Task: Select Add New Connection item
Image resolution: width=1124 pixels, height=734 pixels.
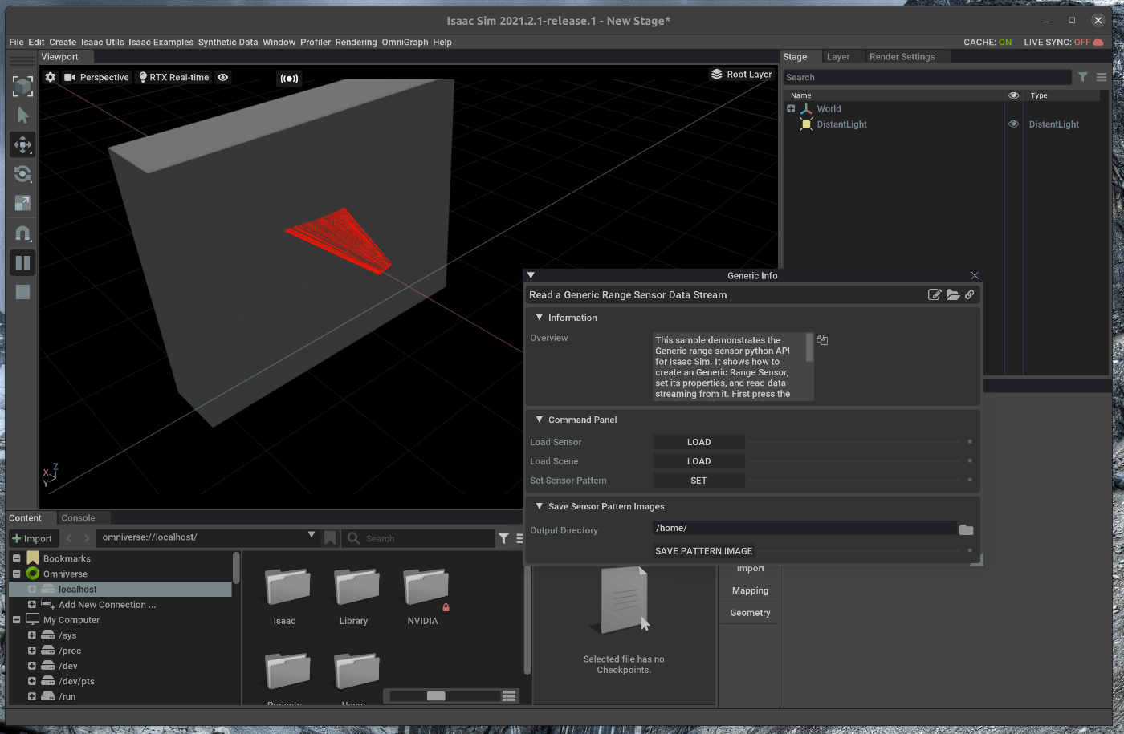Action: point(107,605)
